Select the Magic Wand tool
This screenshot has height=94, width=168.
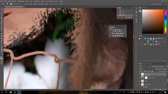click(2, 16)
